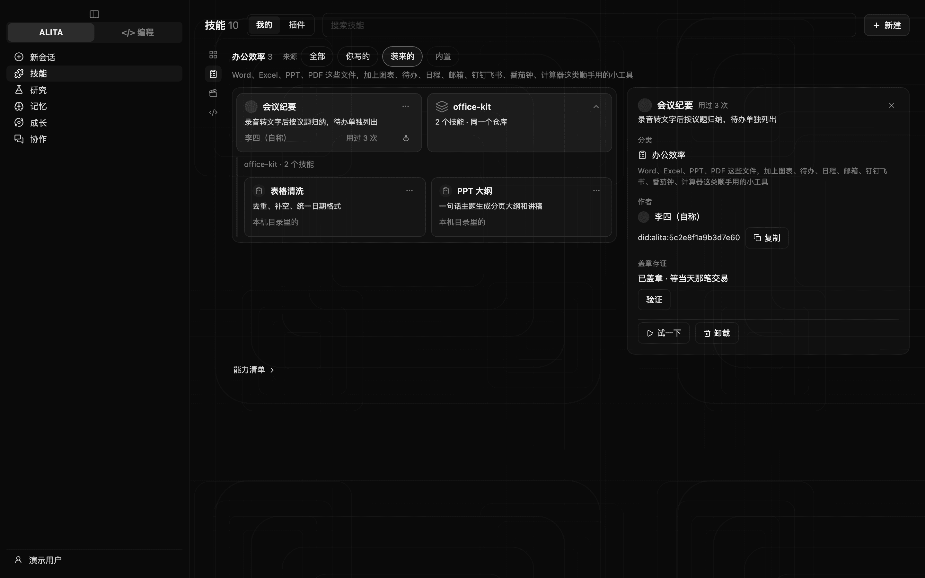This screenshot has height=578, width=925.
Task: Click the anchor icon on 会议纪要 card
Action: (406, 138)
